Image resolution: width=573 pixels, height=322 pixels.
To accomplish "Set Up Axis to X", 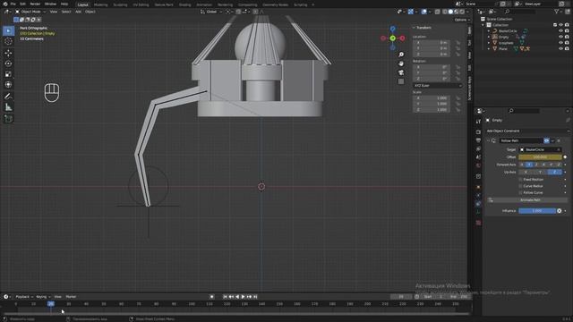I will (x=526, y=172).
